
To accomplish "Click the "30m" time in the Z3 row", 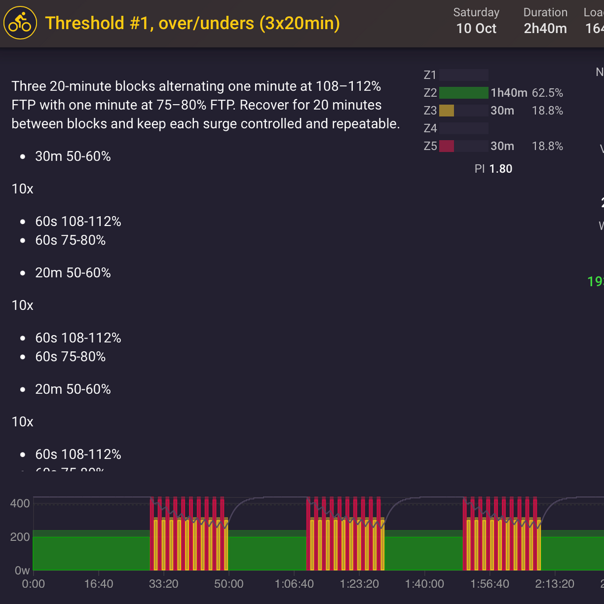I will 502,111.
